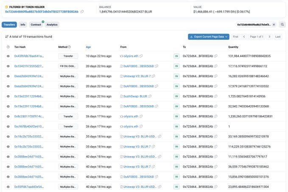288x192 pixels.
Task: Jump to Last page button
Action: coord(278,37)
